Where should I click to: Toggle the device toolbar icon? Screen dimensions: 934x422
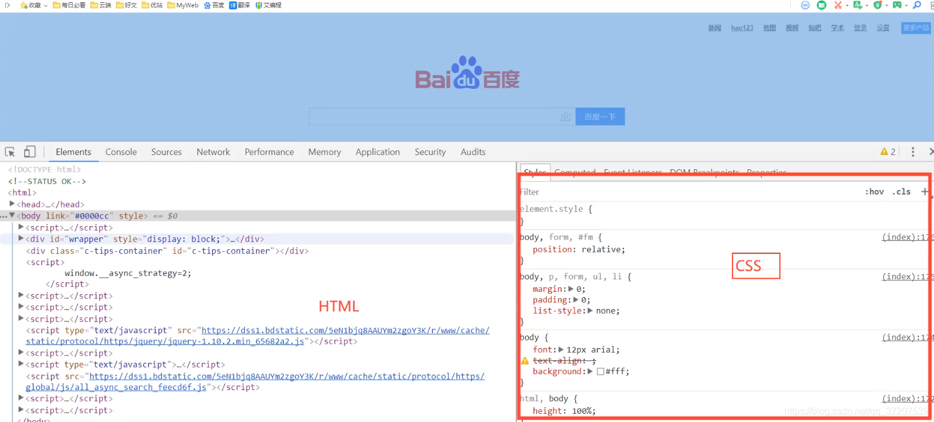(x=30, y=152)
